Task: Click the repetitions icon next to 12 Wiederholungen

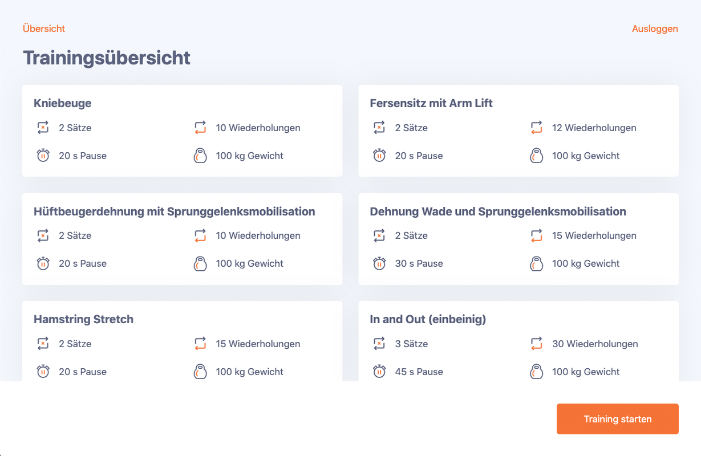Action: click(x=536, y=128)
